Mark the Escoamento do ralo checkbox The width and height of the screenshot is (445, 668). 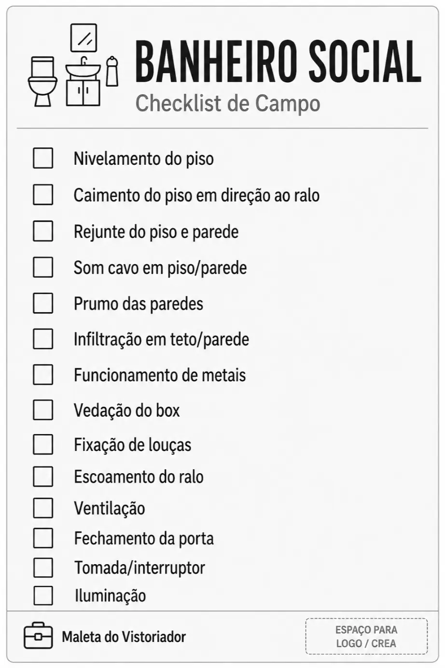click(x=43, y=477)
